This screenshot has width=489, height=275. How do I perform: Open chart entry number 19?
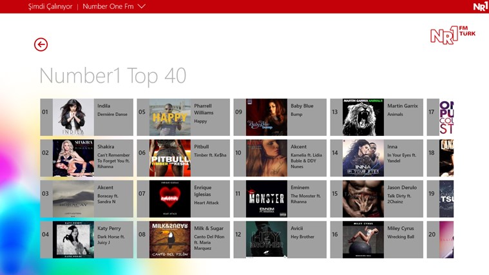[x=440, y=199]
